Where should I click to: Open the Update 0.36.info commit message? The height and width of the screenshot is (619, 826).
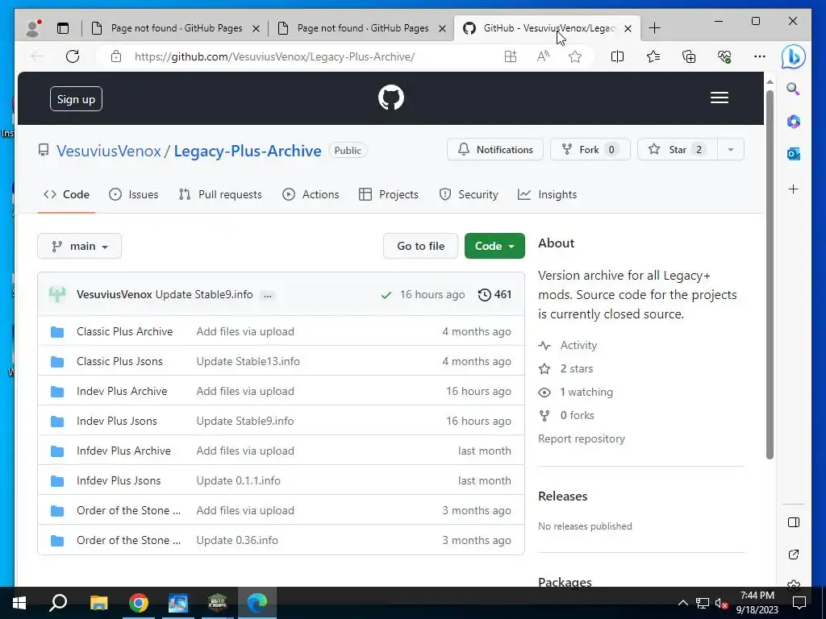tap(237, 541)
